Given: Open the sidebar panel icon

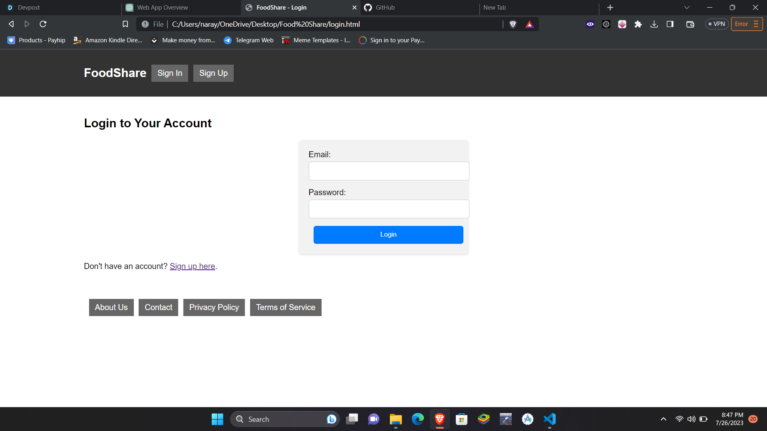Looking at the screenshot, I should point(670,24).
